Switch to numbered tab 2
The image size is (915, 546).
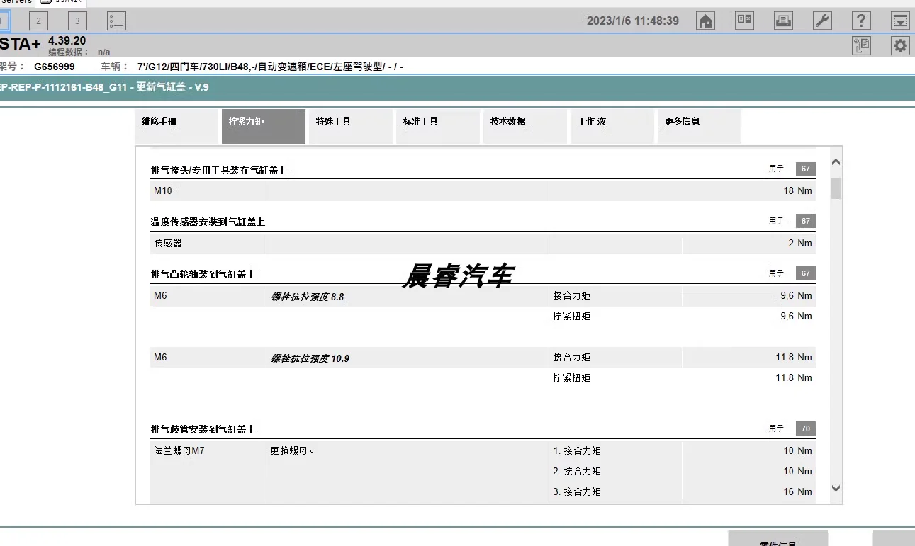pyautogui.click(x=39, y=21)
